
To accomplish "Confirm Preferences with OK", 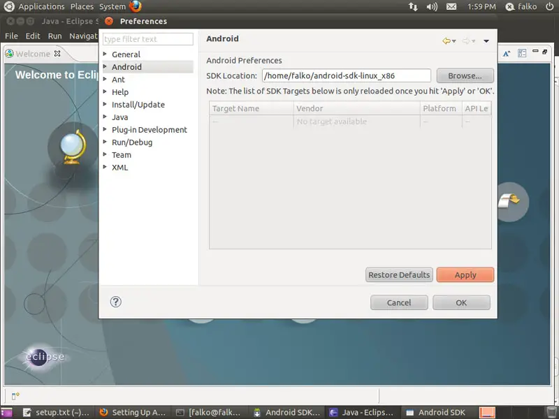I will pos(461,302).
